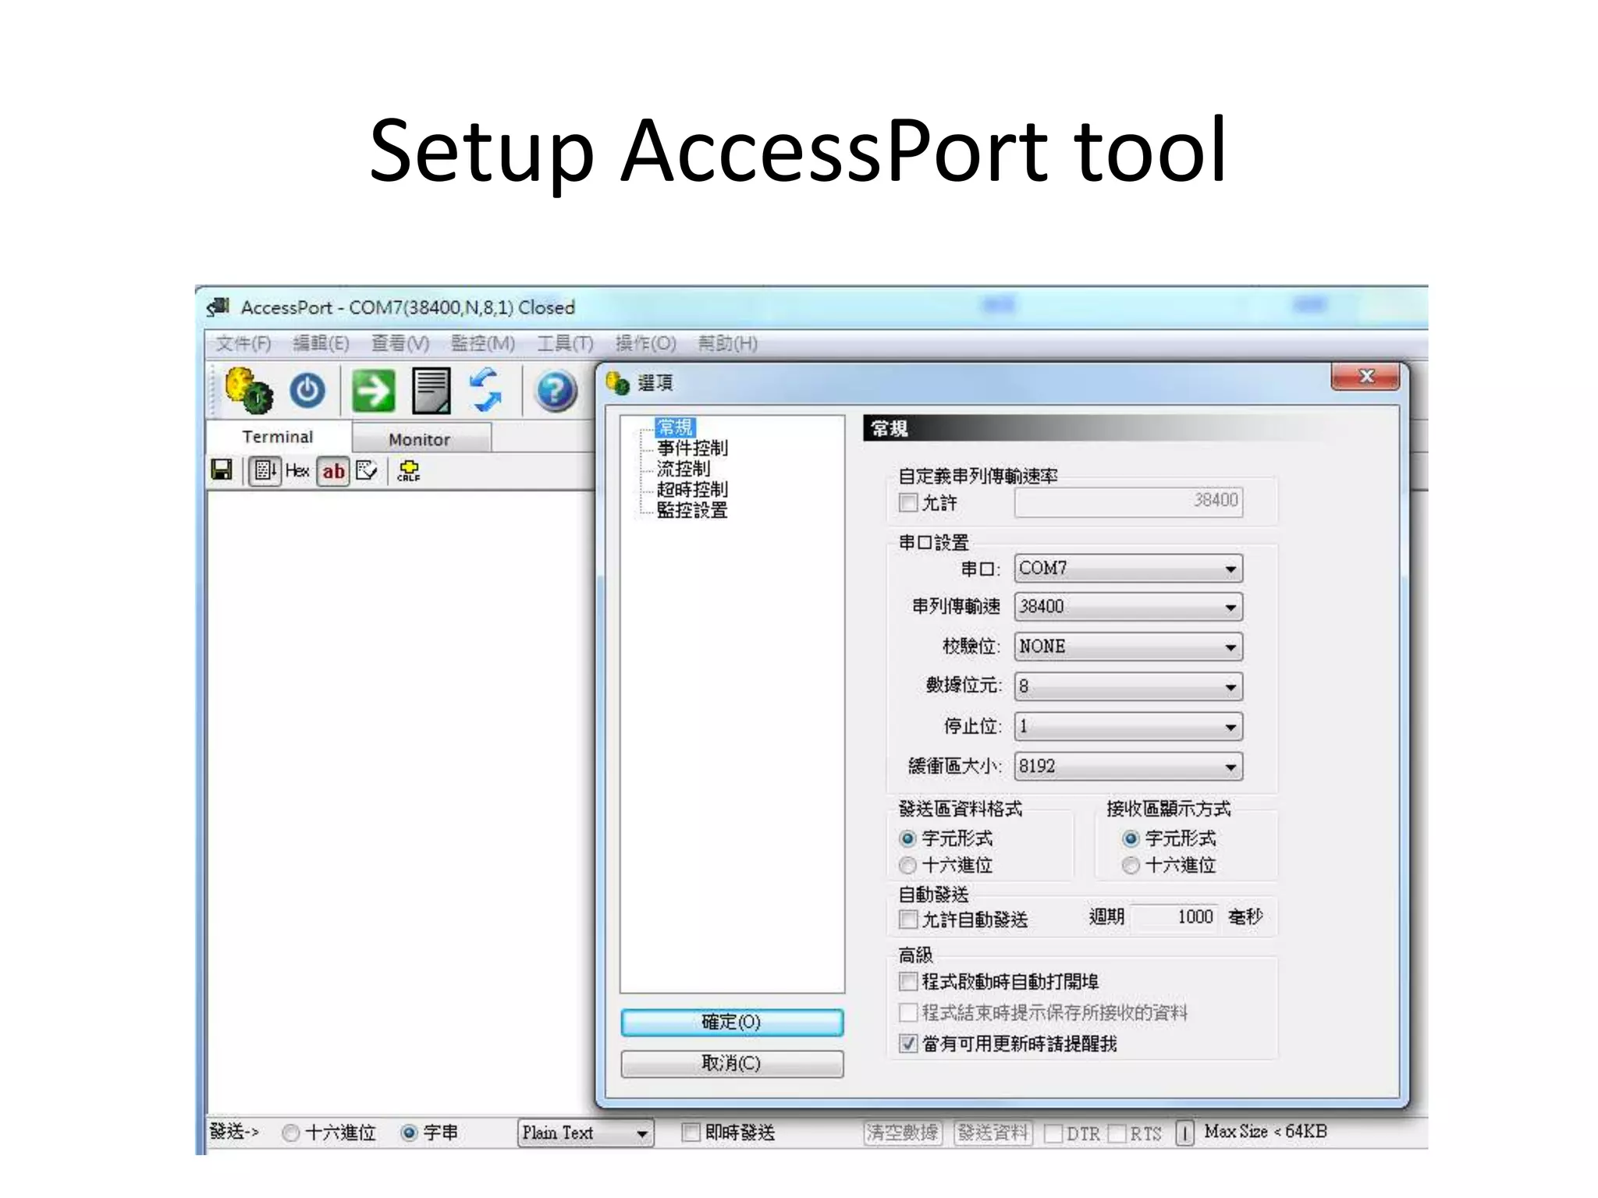Screen dimensions: 1598x1198
Task: Click the small info button before Max Size
Action: click(1184, 1132)
